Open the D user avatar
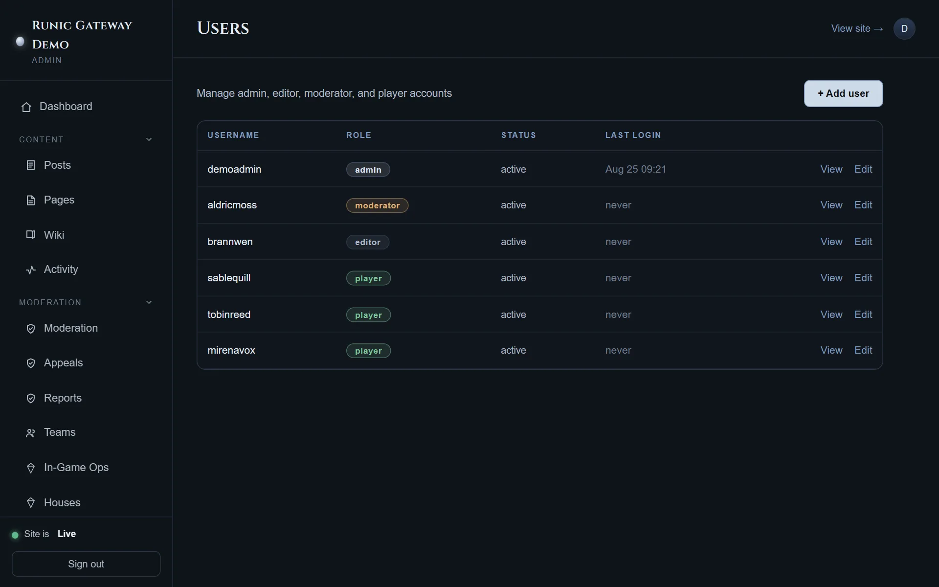This screenshot has height=587, width=939. pos(904,28)
